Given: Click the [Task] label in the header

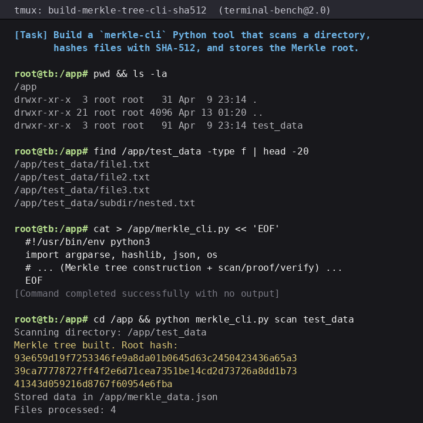Looking at the screenshot, I should click(31, 35).
